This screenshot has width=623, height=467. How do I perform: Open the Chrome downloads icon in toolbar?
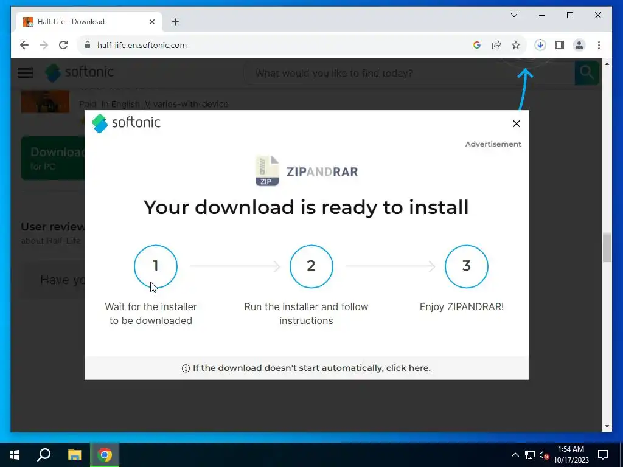pos(540,45)
